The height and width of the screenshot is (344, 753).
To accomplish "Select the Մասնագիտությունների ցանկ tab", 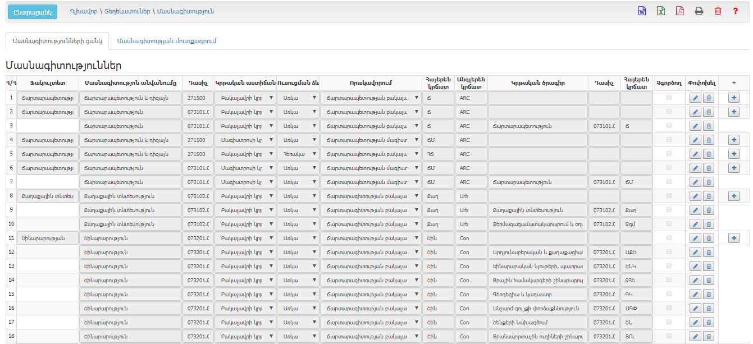I will 57,42.
